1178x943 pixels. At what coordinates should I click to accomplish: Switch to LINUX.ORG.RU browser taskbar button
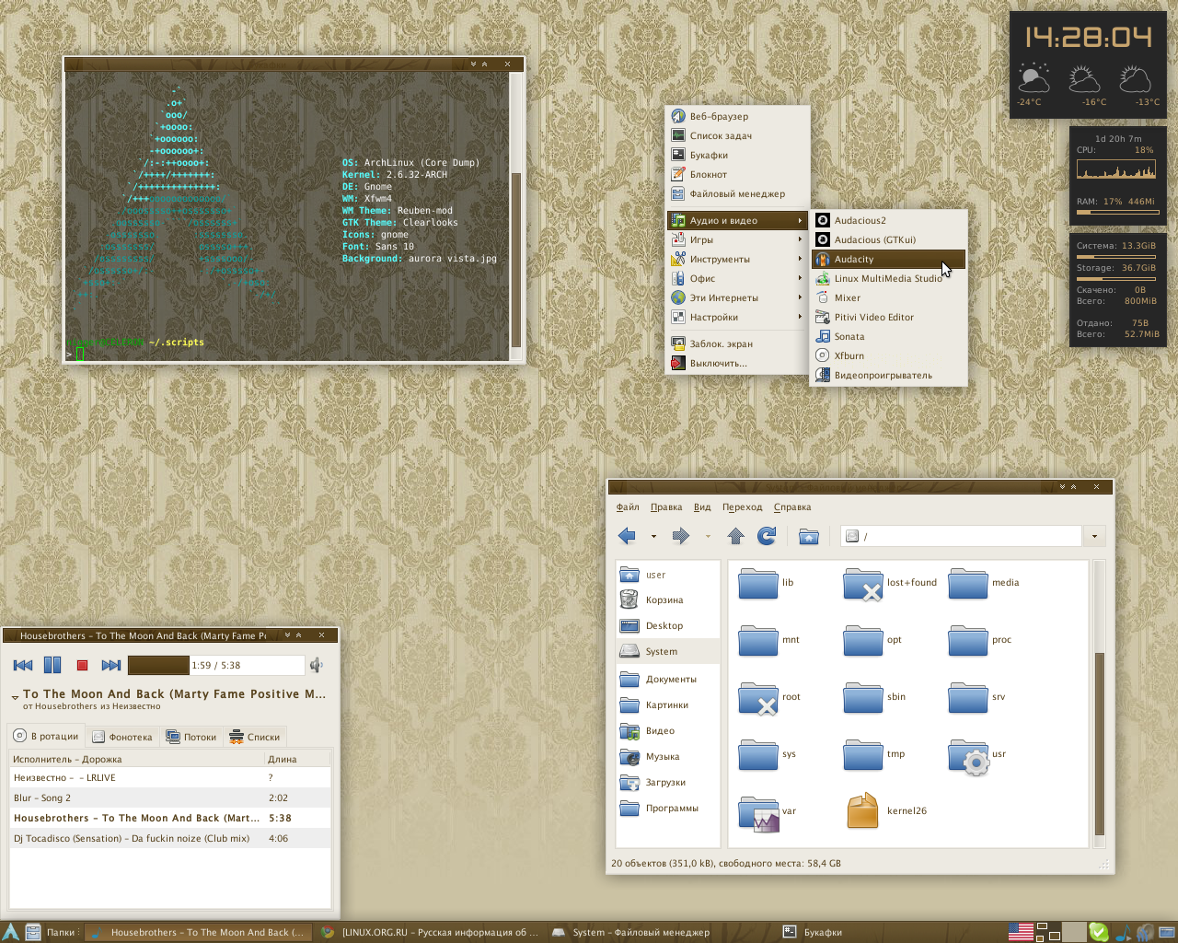[x=430, y=932]
